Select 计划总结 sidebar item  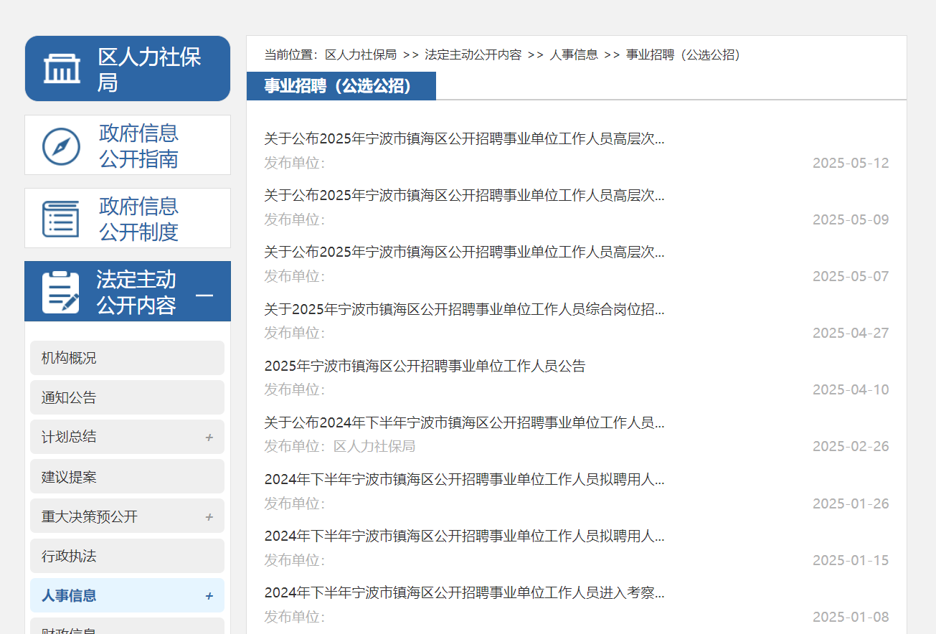[128, 437]
